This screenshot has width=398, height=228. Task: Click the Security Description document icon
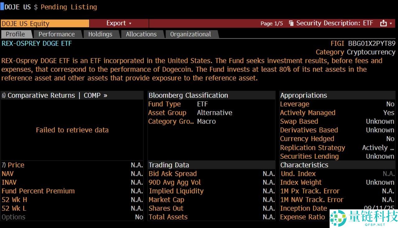[x=291, y=23]
